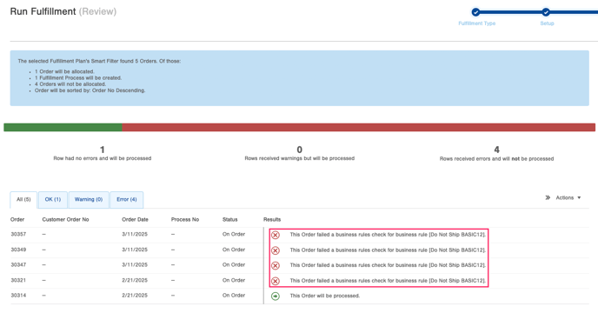Image resolution: width=598 pixels, height=313 pixels.
Task: Click '4 Orders will not be allocated.' bullet
Action: (70, 84)
